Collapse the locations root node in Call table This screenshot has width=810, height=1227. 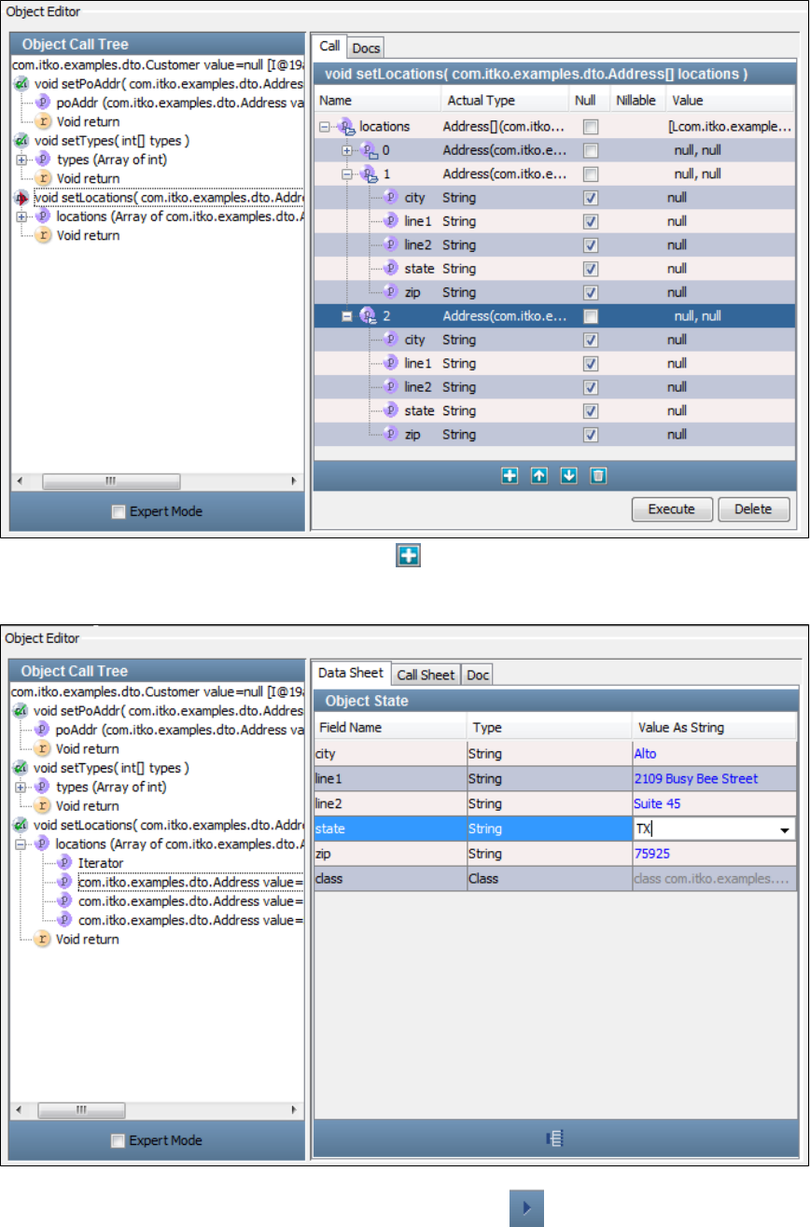tap(325, 126)
